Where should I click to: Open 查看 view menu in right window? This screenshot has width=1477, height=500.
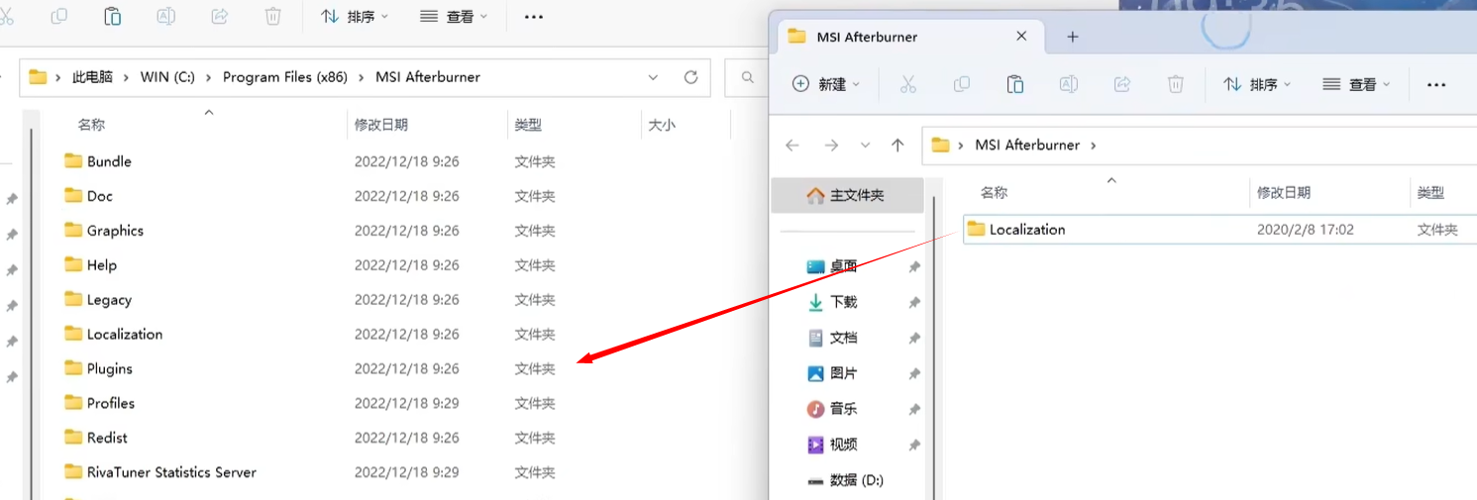[1357, 85]
